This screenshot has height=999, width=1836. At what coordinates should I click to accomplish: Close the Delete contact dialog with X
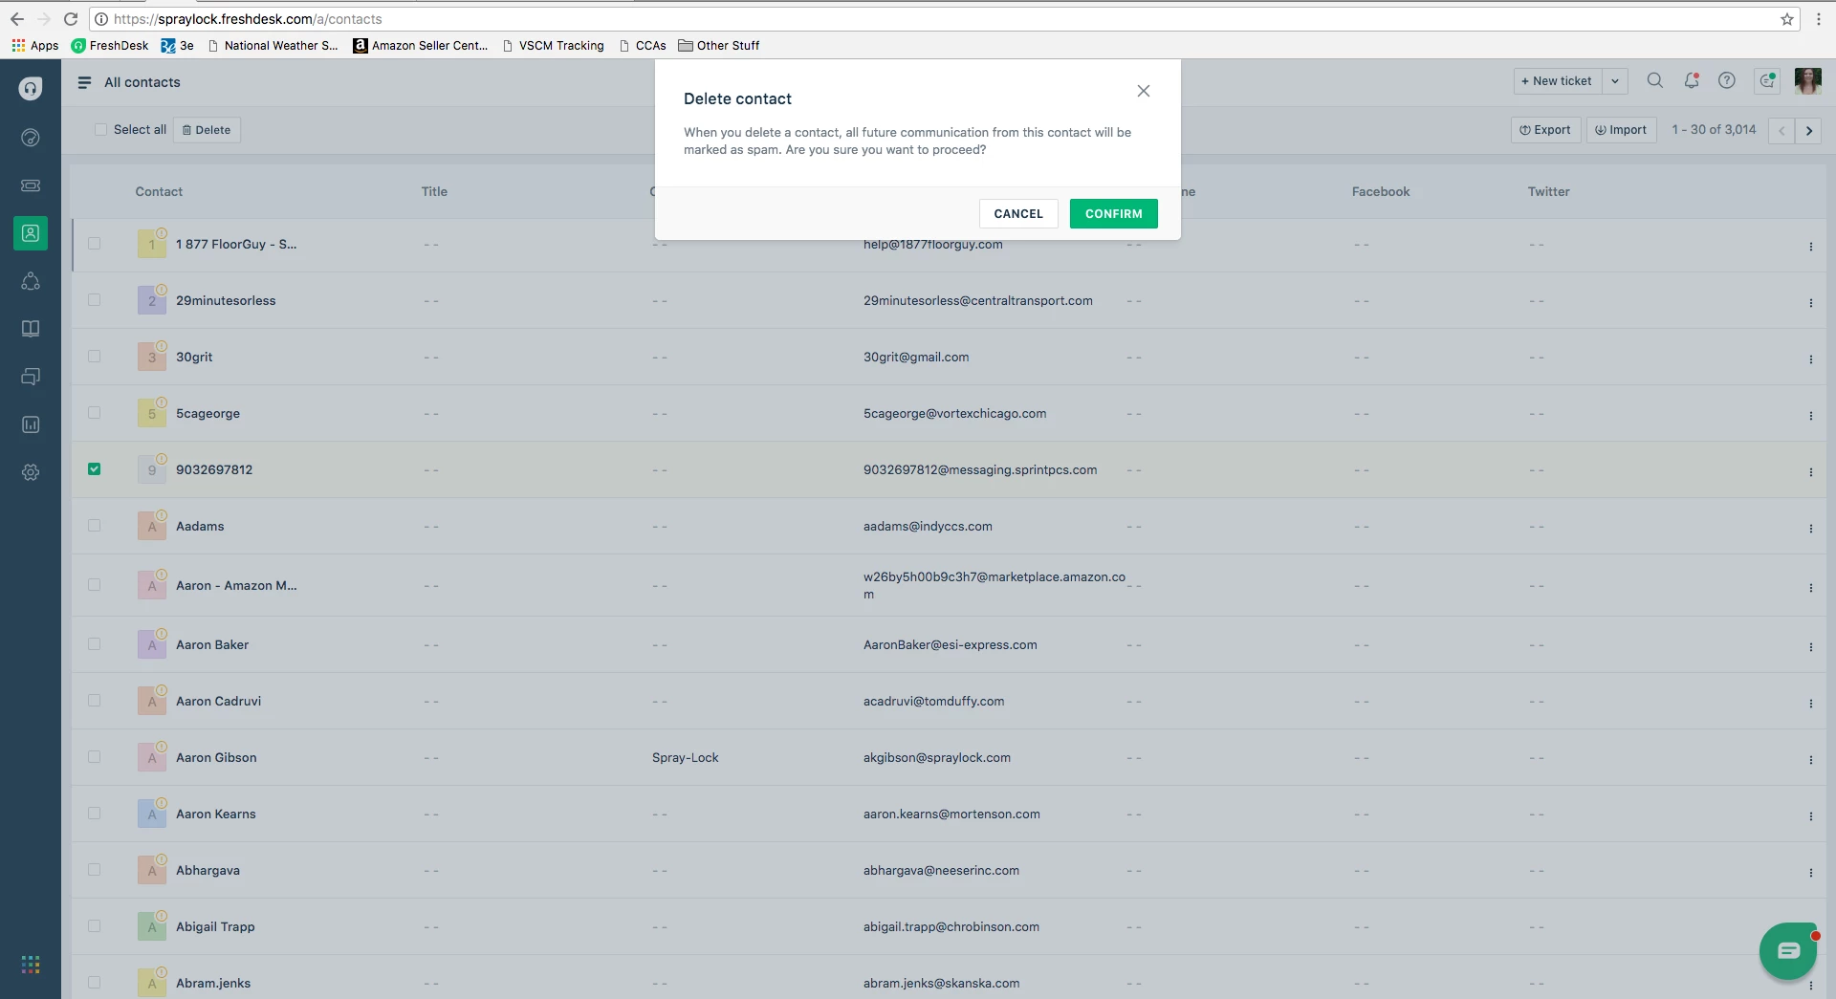click(1143, 91)
